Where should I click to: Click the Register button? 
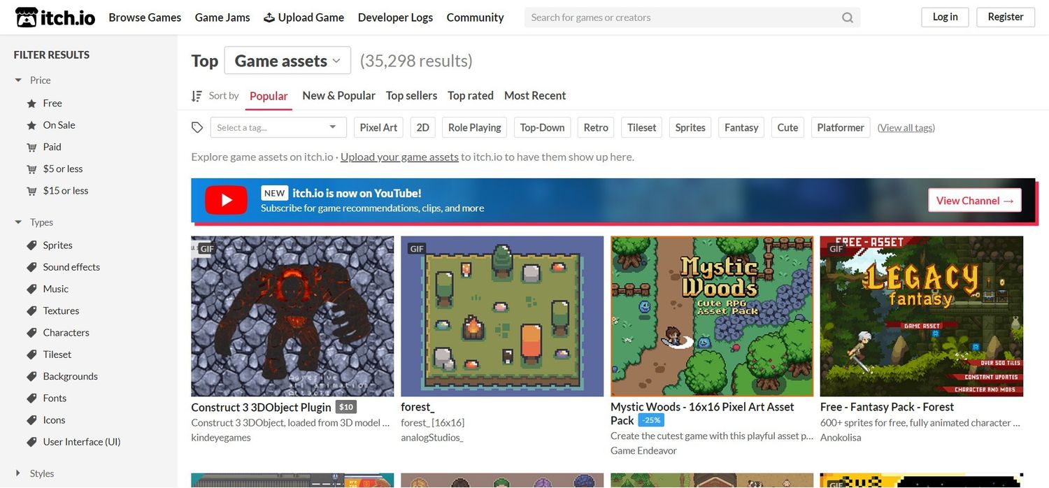[x=1006, y=17]
